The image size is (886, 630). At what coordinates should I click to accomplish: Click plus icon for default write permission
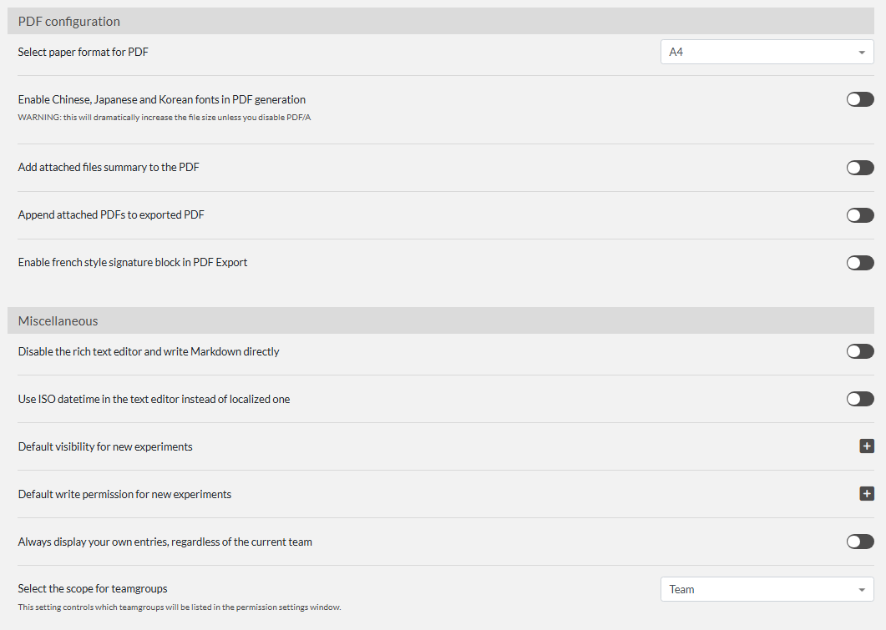click(866, 494)
